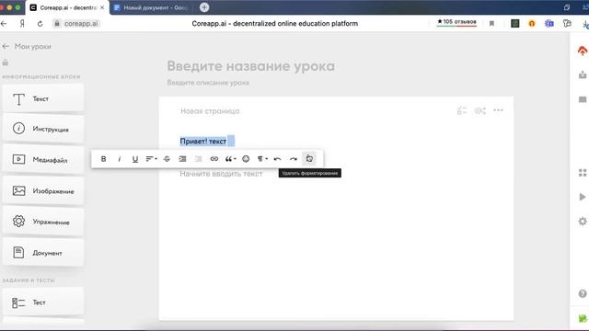Add an Упражнение block

(x=43, y=222)
